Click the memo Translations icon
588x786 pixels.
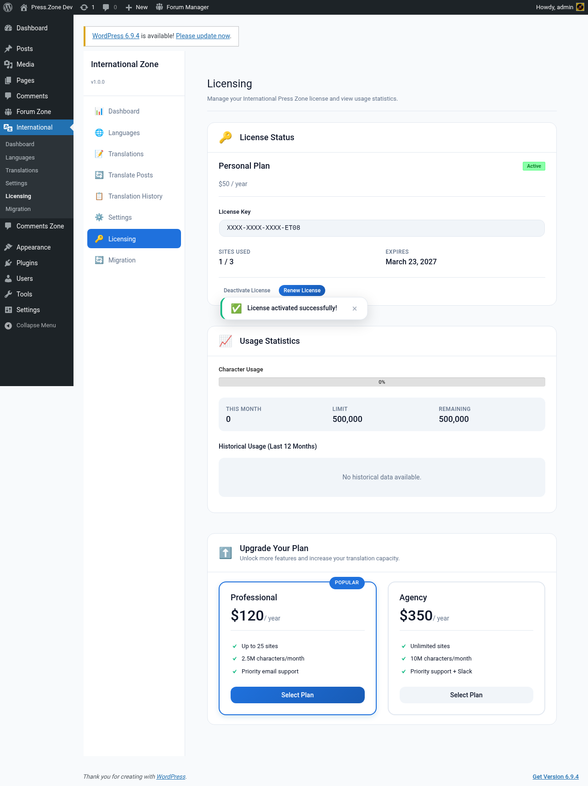[x=99, y=154]
